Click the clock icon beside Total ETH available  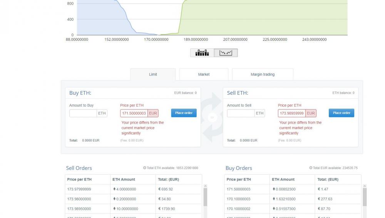[144, 168]
